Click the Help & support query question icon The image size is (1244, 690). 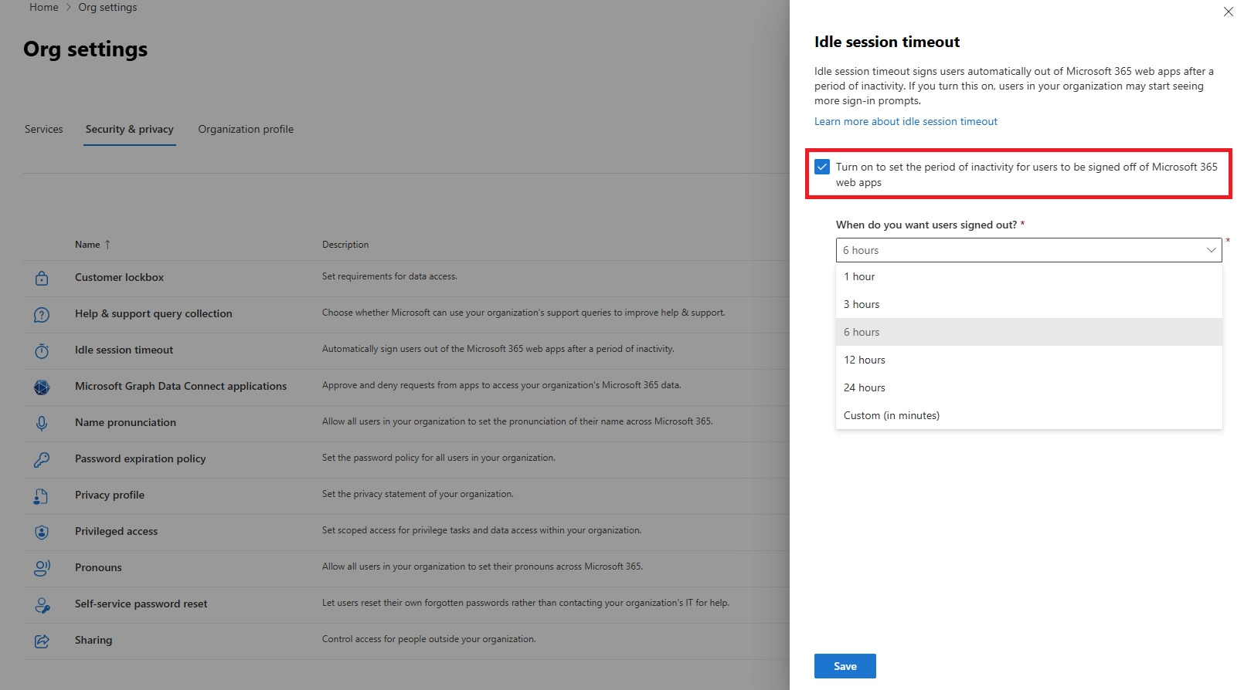[x=42, y=314]
